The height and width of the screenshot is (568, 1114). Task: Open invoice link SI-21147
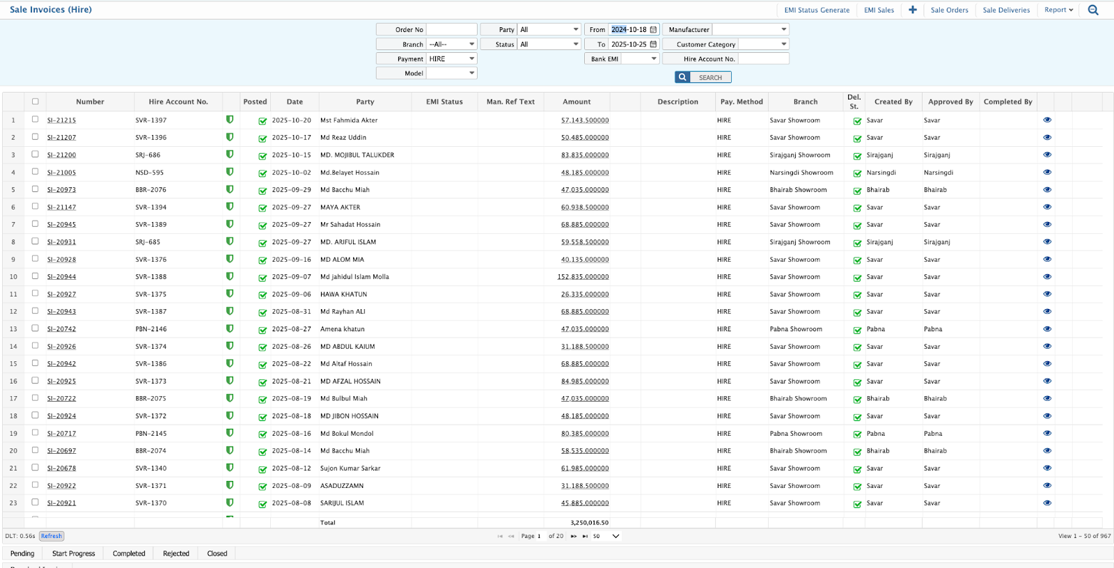61,207
